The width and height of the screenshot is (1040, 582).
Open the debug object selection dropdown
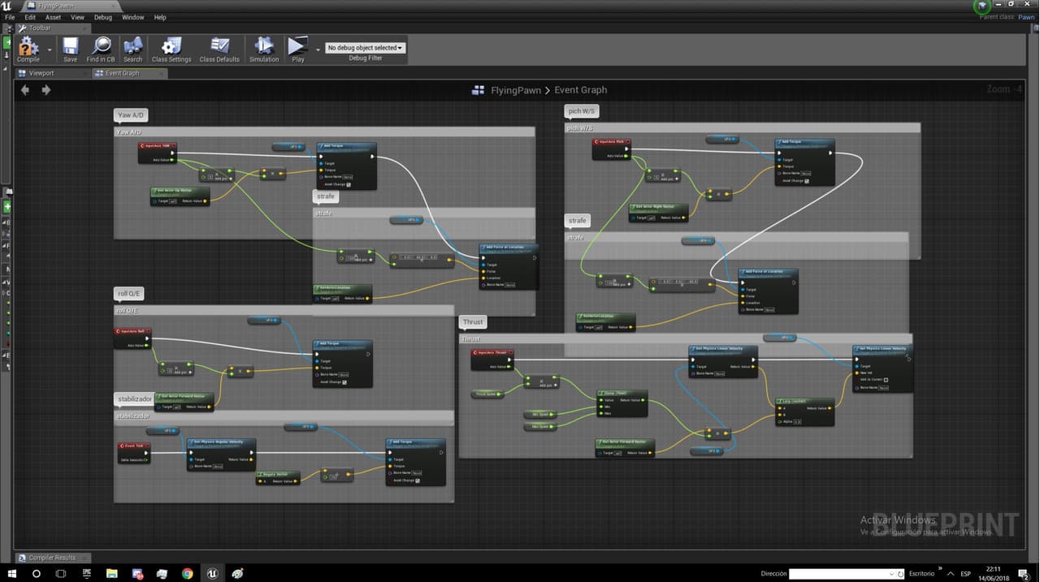pos(365,48)
